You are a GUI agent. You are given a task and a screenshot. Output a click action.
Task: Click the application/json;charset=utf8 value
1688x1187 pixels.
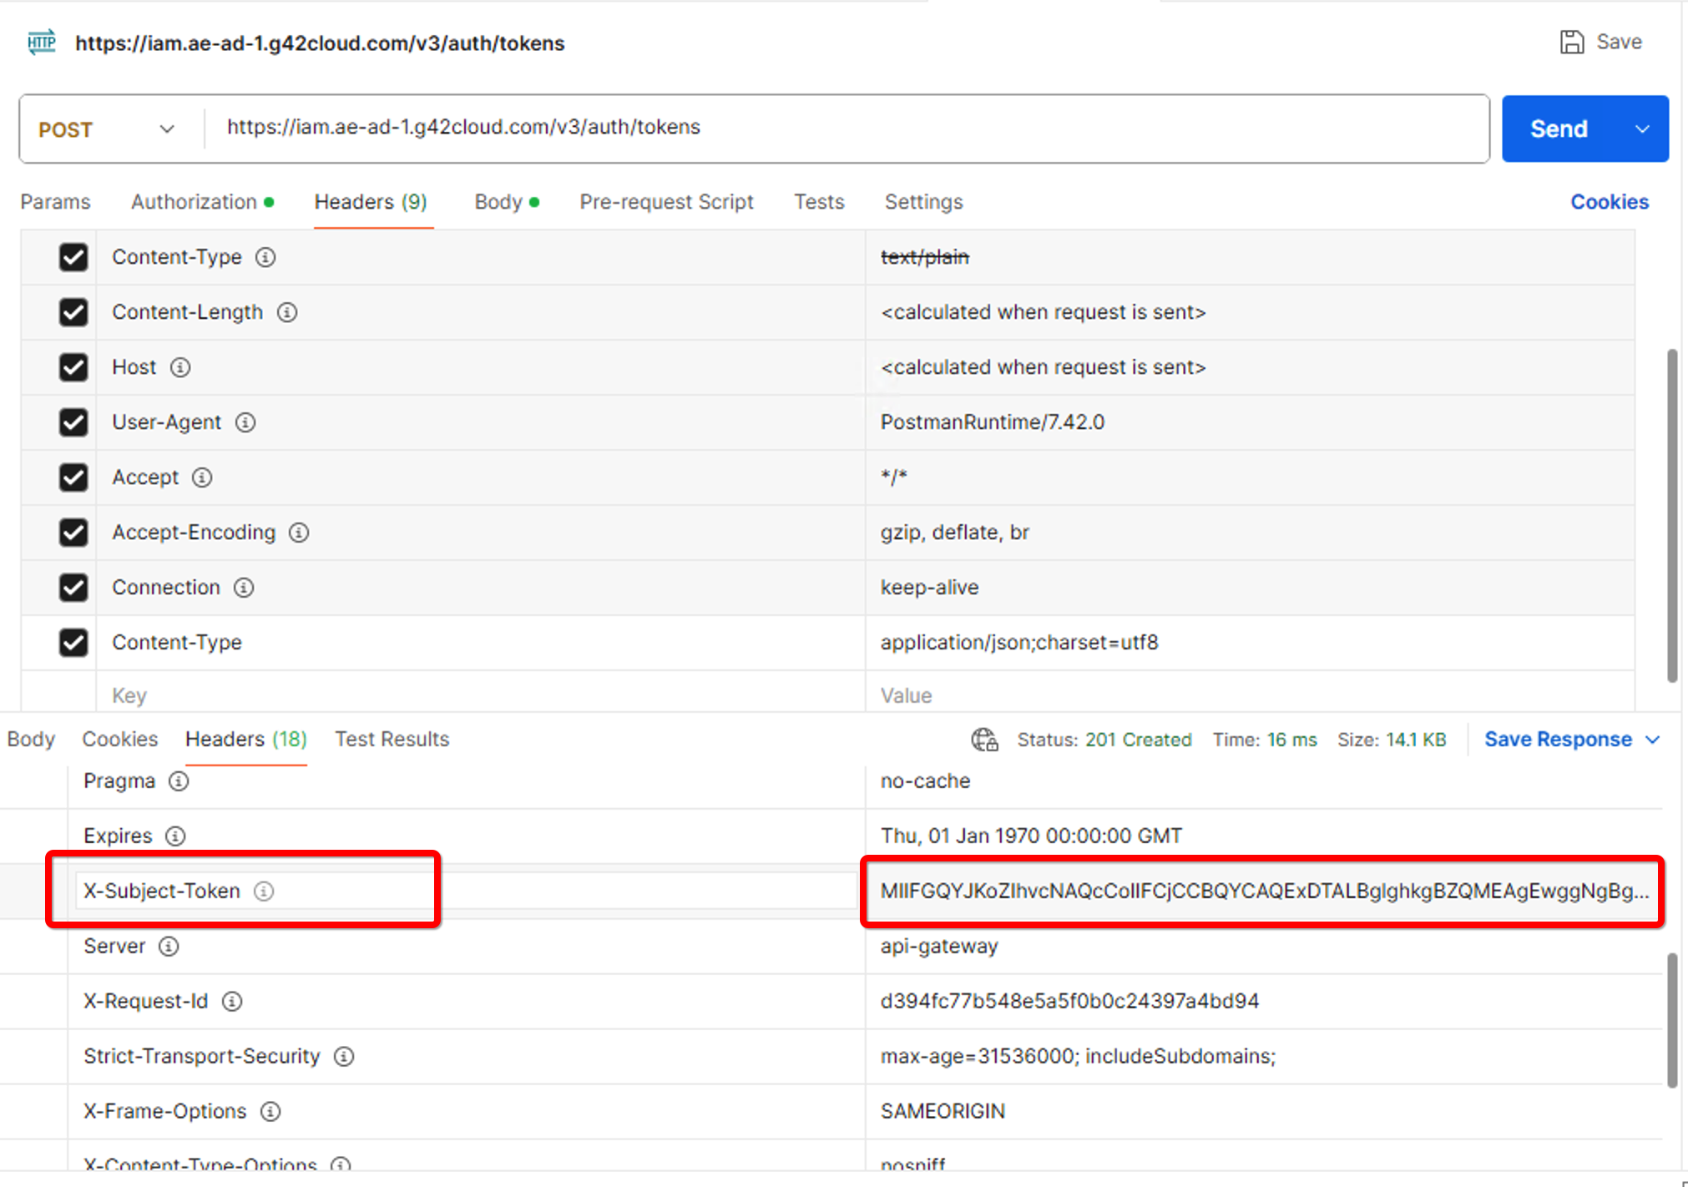click(1019, 643)
